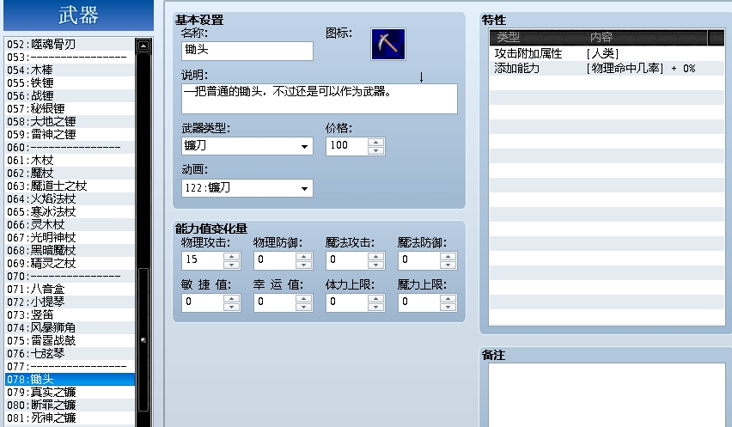
Task: Increase 物理防御 with up arrow
Action: (303, 256)
